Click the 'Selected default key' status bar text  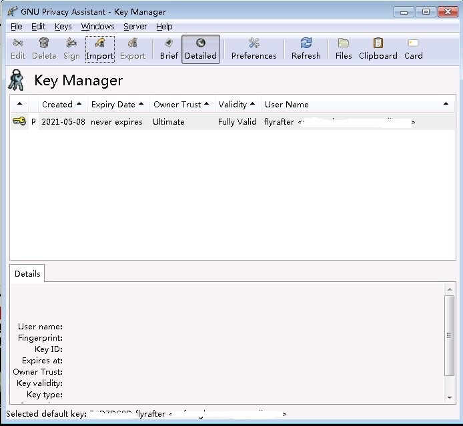(46, 413)
